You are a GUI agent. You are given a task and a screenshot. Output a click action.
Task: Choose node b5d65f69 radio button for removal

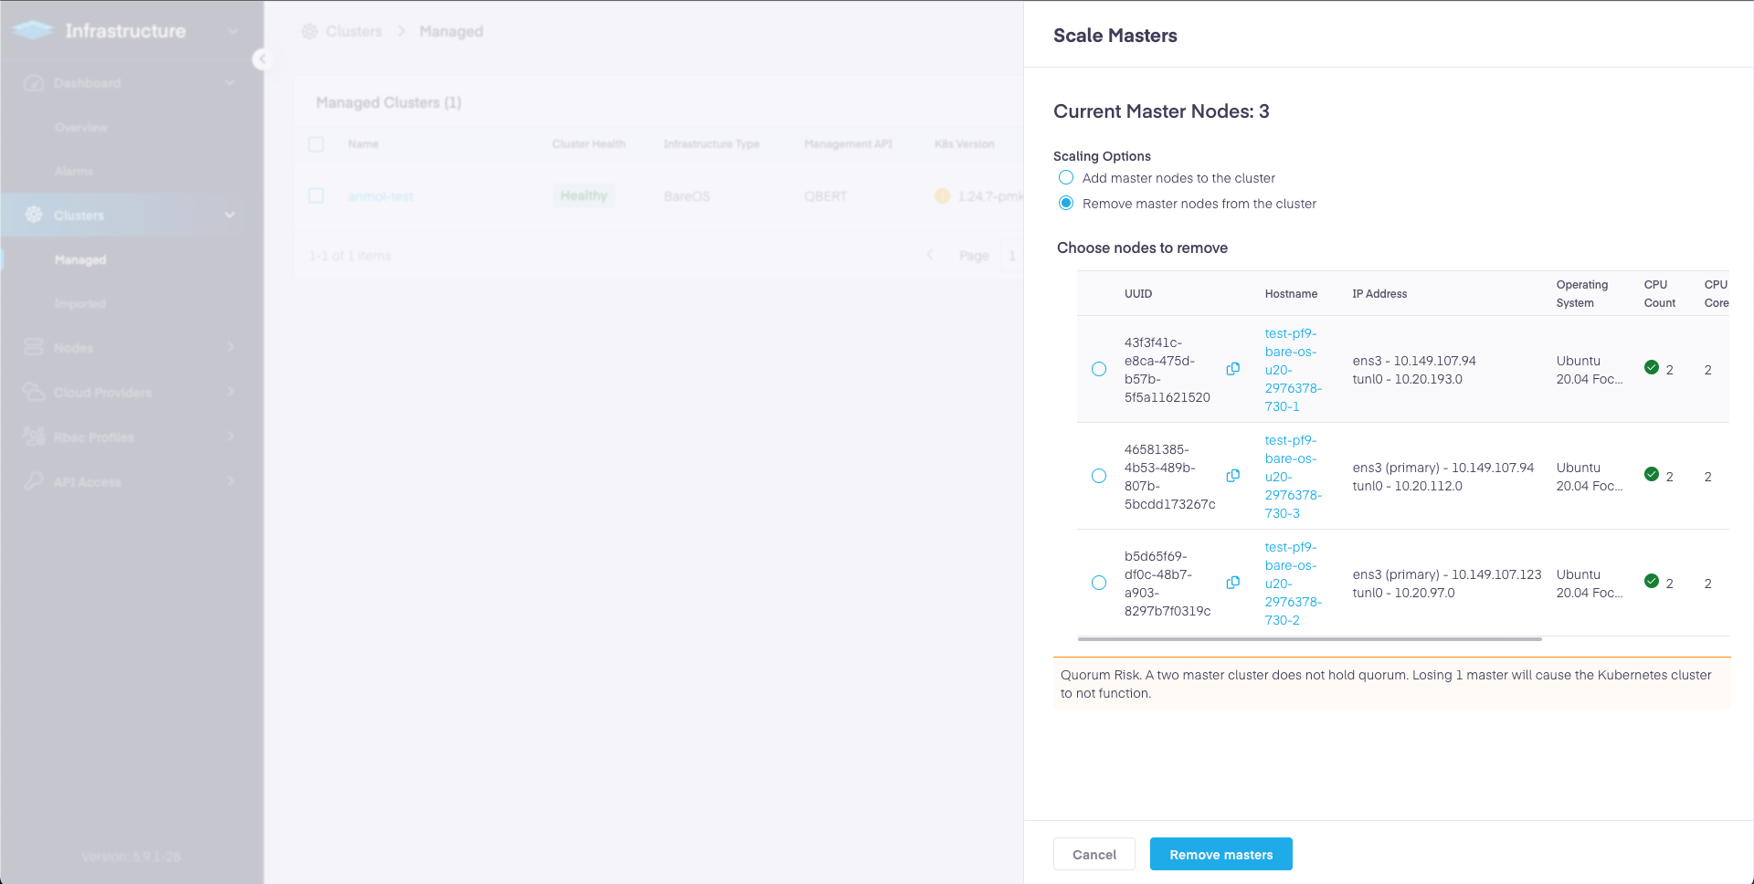point(1099,583)
